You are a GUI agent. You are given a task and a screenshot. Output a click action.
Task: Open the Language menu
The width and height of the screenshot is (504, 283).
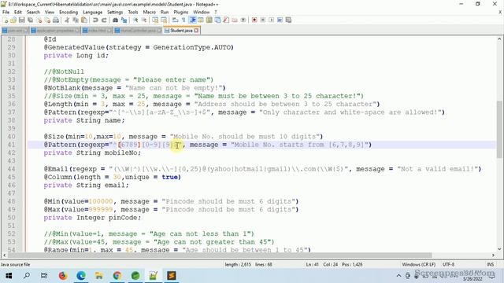(93, 12)
